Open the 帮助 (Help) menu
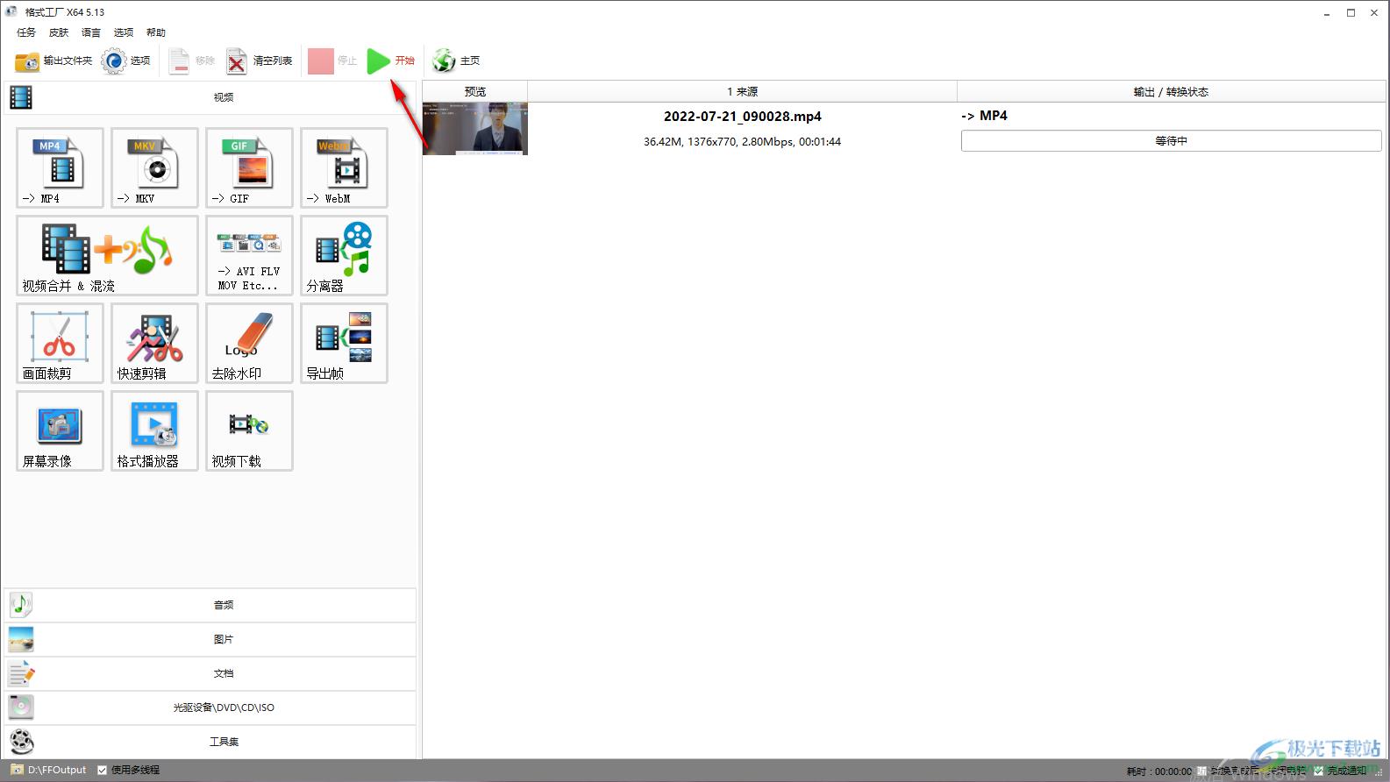The height and width of the screenshot is (782, 1390). click(x=156, y=32)
